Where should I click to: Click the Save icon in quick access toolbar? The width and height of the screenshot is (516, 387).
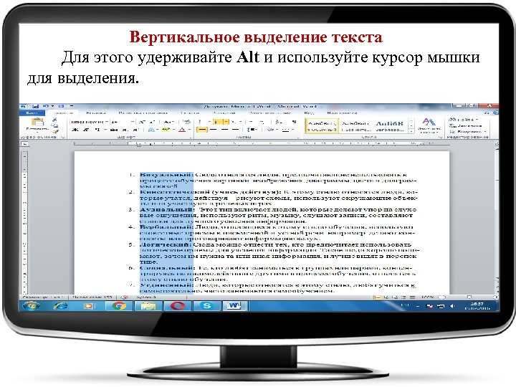(x=36, y=106)
